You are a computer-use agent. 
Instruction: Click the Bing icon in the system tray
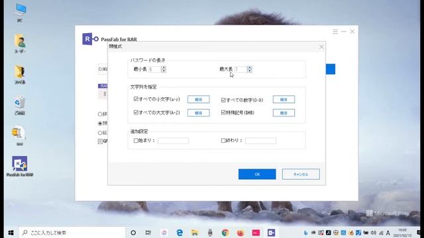click(306, 233)
